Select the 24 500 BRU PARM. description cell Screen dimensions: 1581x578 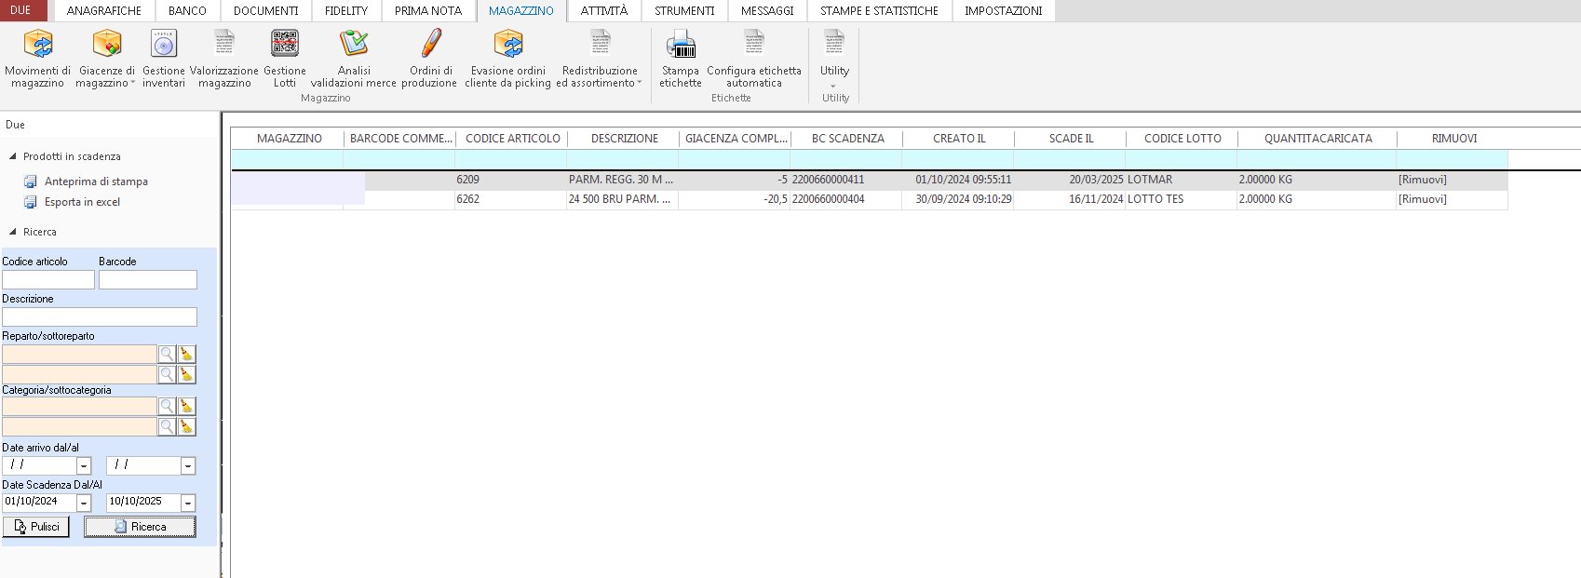click(622, 199)
